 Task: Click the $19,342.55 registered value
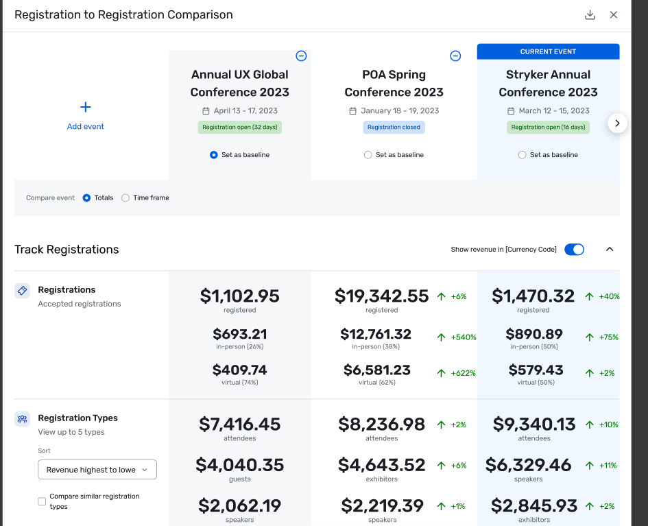[381, 296]
